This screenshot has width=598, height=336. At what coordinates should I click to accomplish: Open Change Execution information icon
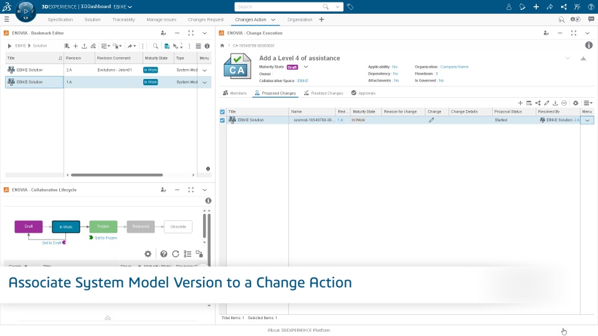[x=589, y=45]
